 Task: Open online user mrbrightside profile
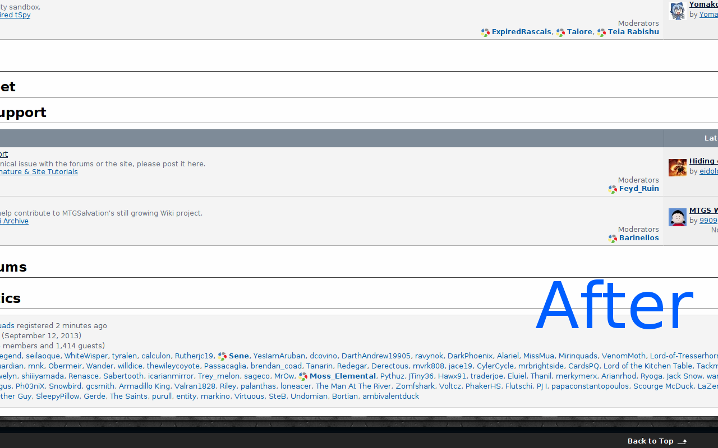(x=541, y=366)
